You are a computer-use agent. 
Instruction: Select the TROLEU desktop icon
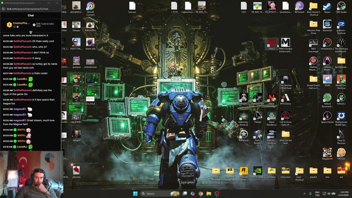[x=341, y=154]
